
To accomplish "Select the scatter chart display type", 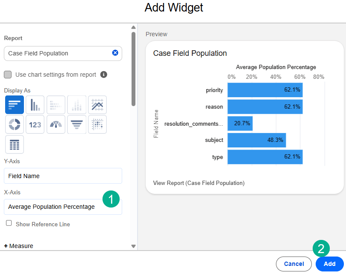I will click(x=97, y=124).
